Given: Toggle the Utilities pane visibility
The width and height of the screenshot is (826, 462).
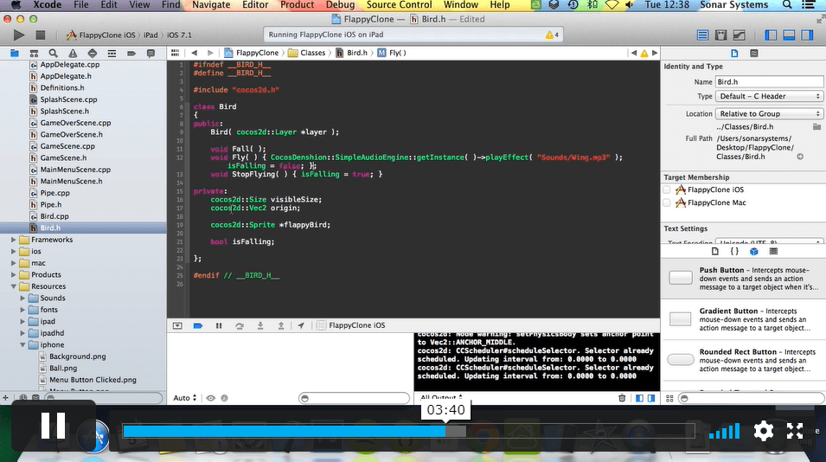Looking at the screenshot, I should pos(807,35).
